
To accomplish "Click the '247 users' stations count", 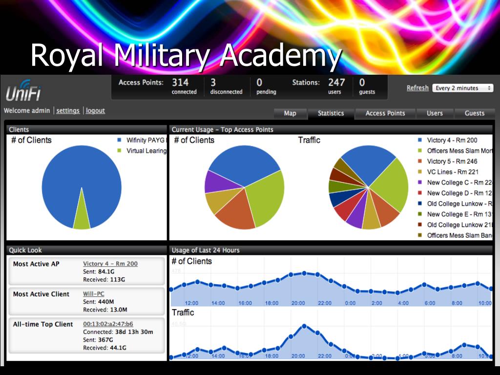I will (336, 86).
